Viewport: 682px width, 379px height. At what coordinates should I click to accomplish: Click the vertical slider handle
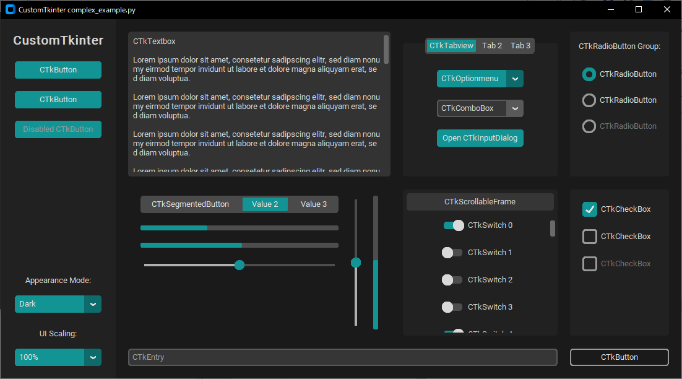pyautogui.click(x=356, y=263)
